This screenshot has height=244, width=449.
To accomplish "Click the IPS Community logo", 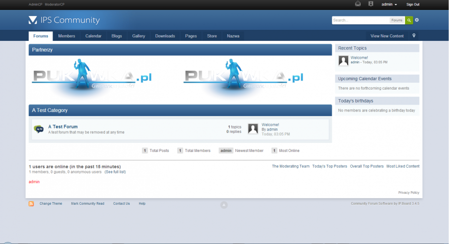I will (x=64, y=20).
